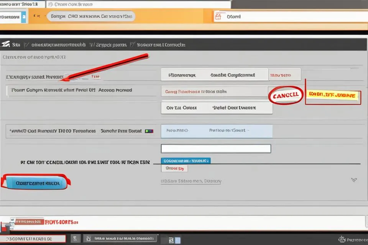Click the icon in the bottom-right corner of the taskbar

pyautogui.click(x=342, y=240)
